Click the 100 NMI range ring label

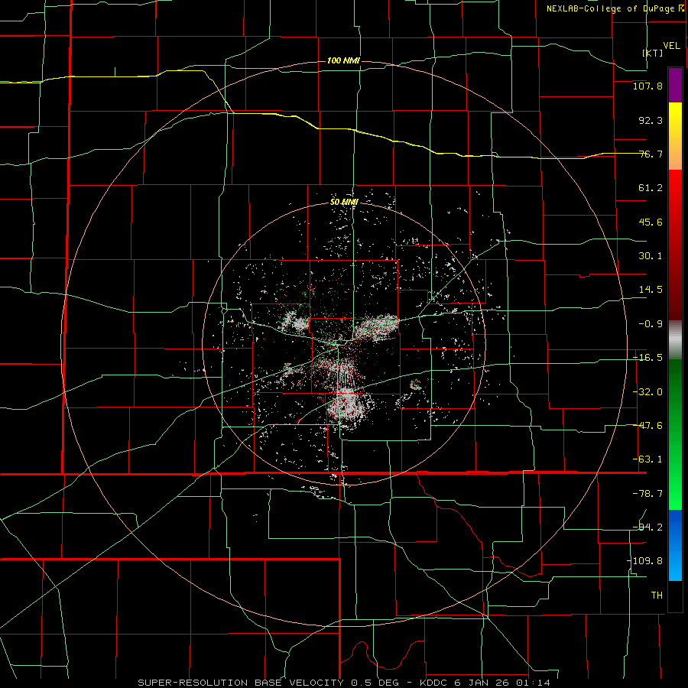tap(343, 60)
